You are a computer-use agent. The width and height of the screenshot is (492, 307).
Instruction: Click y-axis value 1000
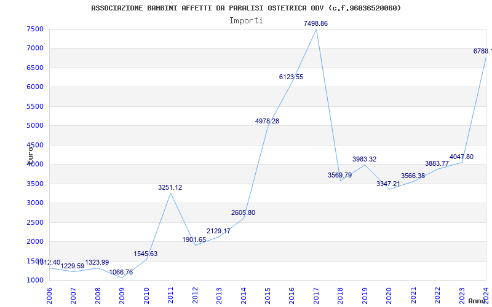pyautogui.click(x=35, y=281)
